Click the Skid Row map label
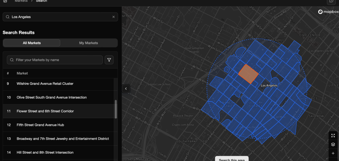Viewport: 339px width, 161px height. (316, 116)
